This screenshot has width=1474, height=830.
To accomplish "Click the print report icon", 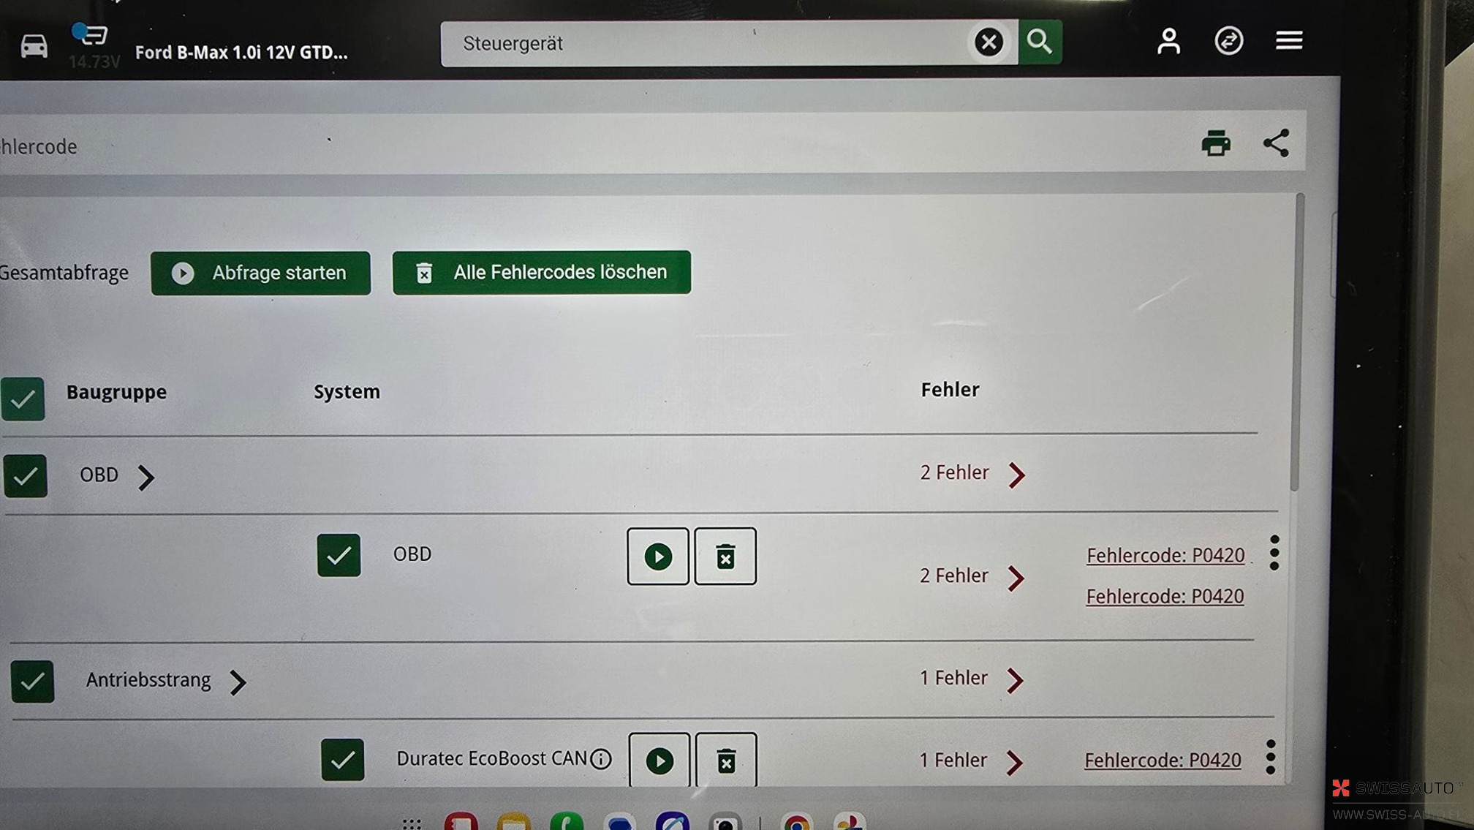I will click(x=1215, y=143).
